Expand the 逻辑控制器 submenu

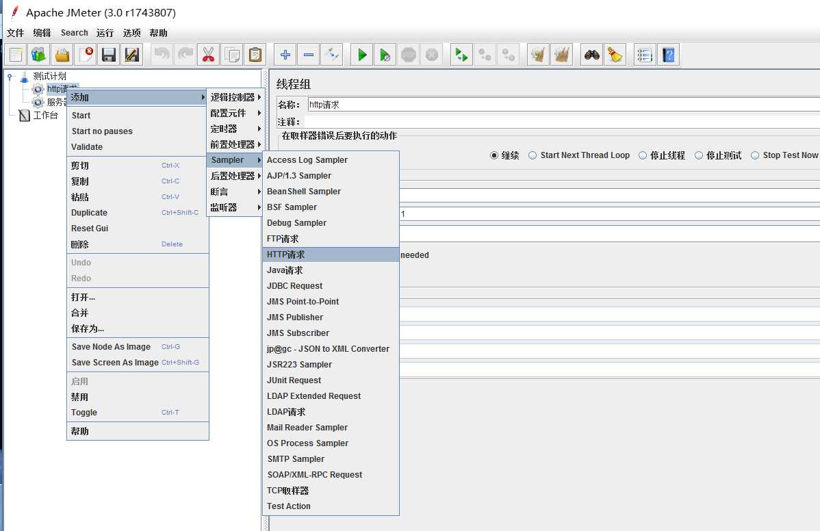click(235, 97)
